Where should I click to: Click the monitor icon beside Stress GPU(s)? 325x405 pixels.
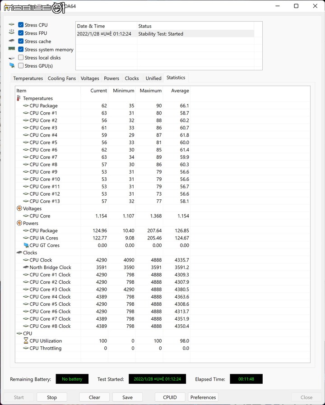[x=12, y=65]
